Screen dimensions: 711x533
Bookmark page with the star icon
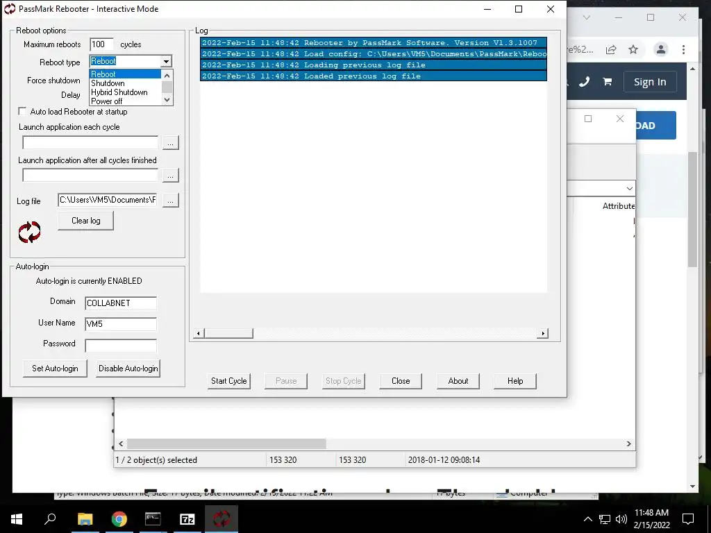pyautogui.click(x=633, y=49)
